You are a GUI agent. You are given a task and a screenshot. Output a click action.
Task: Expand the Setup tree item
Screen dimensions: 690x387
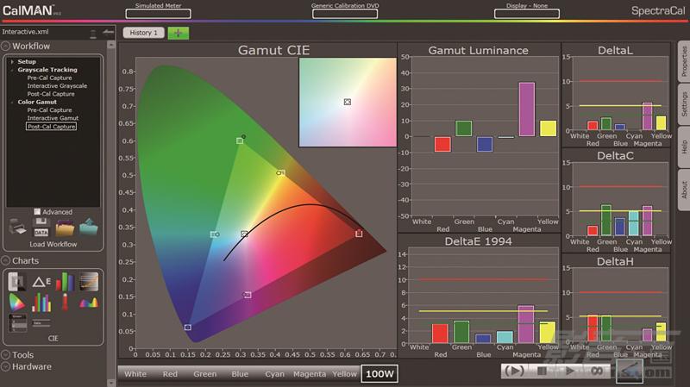click(x=12, y=61)
